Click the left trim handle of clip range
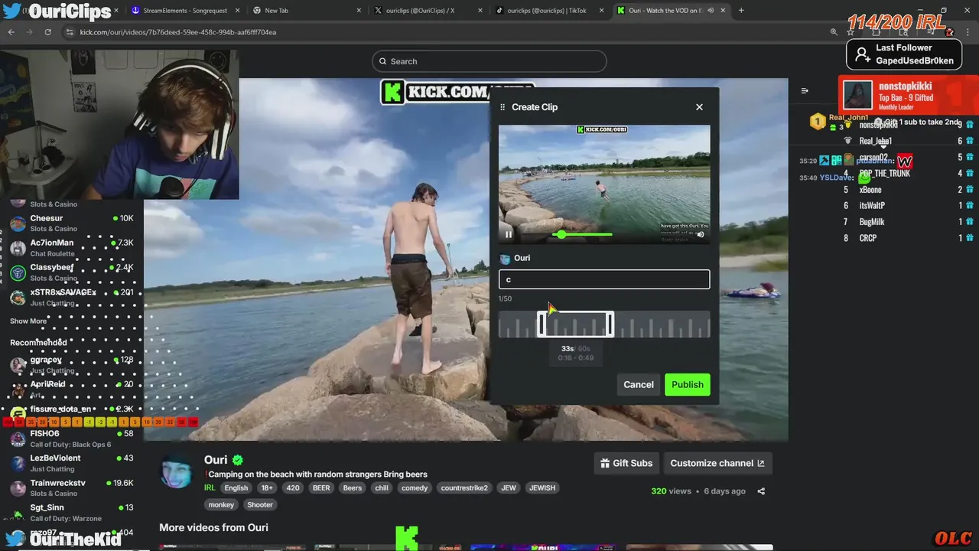Viewport: 979px width, 551px height. [542, 324]
